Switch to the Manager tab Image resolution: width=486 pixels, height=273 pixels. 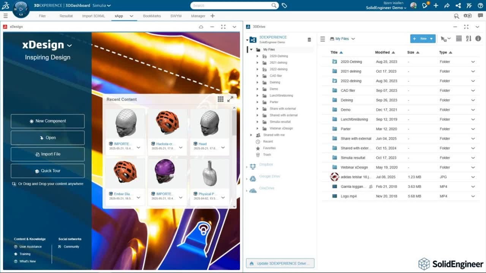pos(198,16)
